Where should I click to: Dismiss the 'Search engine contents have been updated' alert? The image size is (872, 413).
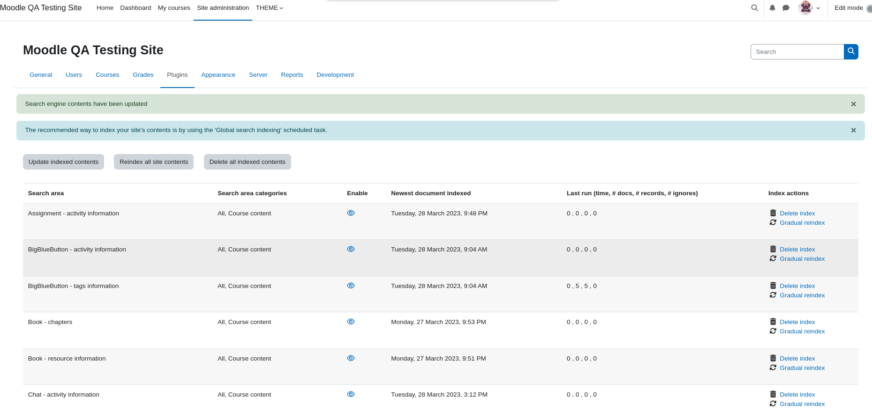(x=853, y=104)
